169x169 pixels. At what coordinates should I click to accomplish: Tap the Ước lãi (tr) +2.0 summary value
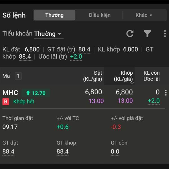[76, 57]
